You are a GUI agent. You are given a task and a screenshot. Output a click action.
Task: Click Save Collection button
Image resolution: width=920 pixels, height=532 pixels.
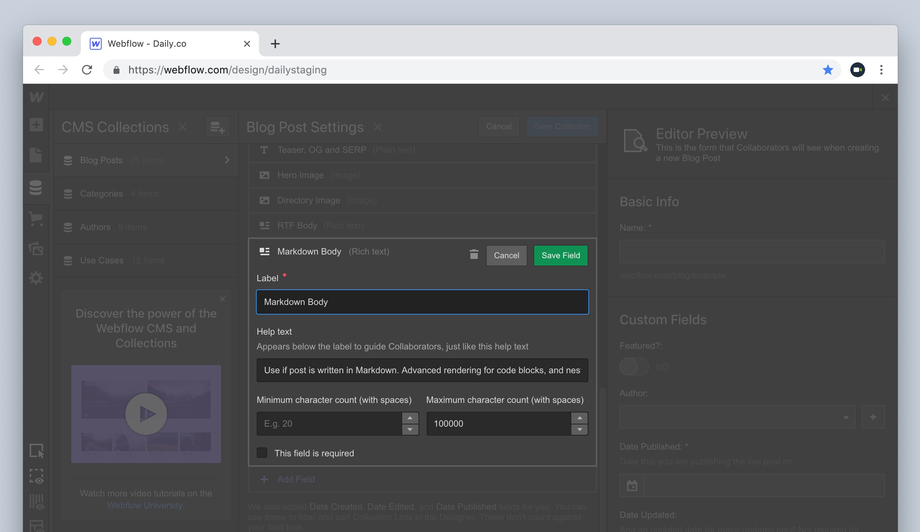(562, 127)
